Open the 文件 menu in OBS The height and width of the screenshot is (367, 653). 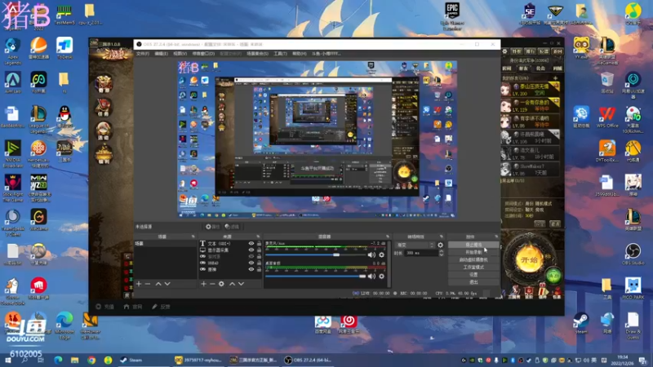(x=143, y=54)
